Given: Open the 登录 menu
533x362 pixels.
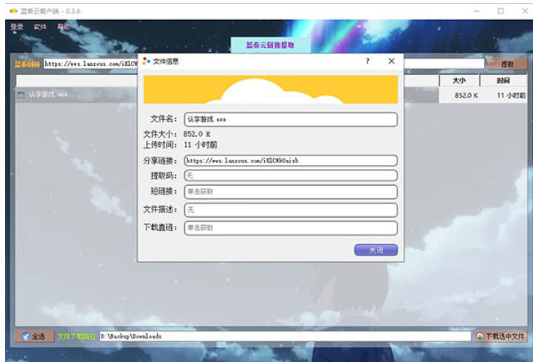Looking at the screenshot, I should click(x=17, y=27).
